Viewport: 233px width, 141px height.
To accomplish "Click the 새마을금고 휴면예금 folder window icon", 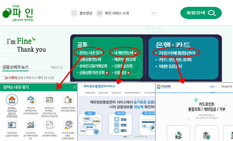I will pyautogui.click(x=49, y=100).
